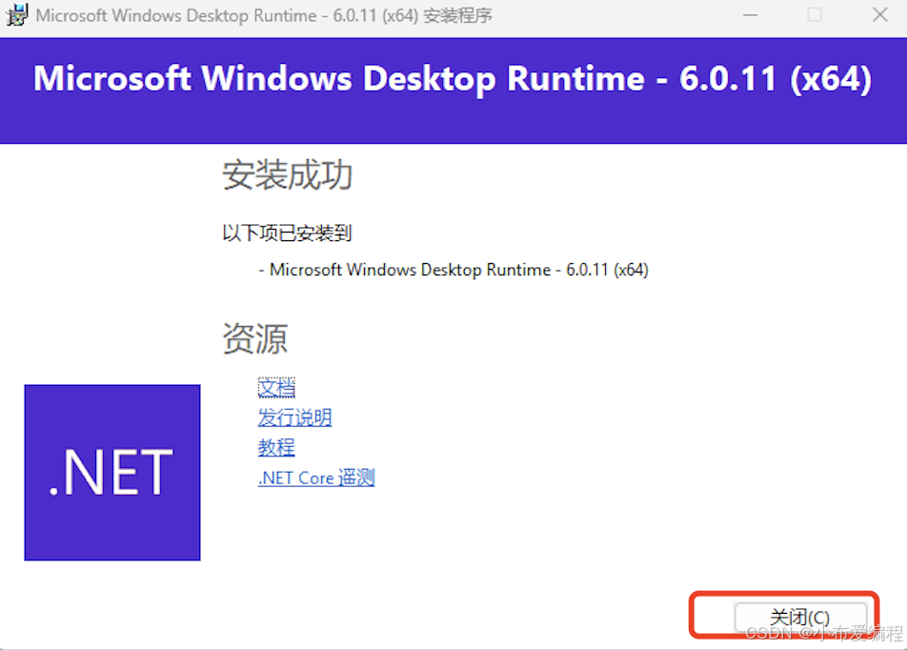This screenshot has width=907, height=650.
Task: Open the 发行说明 release notes link
Action: (x=295, y=417)
